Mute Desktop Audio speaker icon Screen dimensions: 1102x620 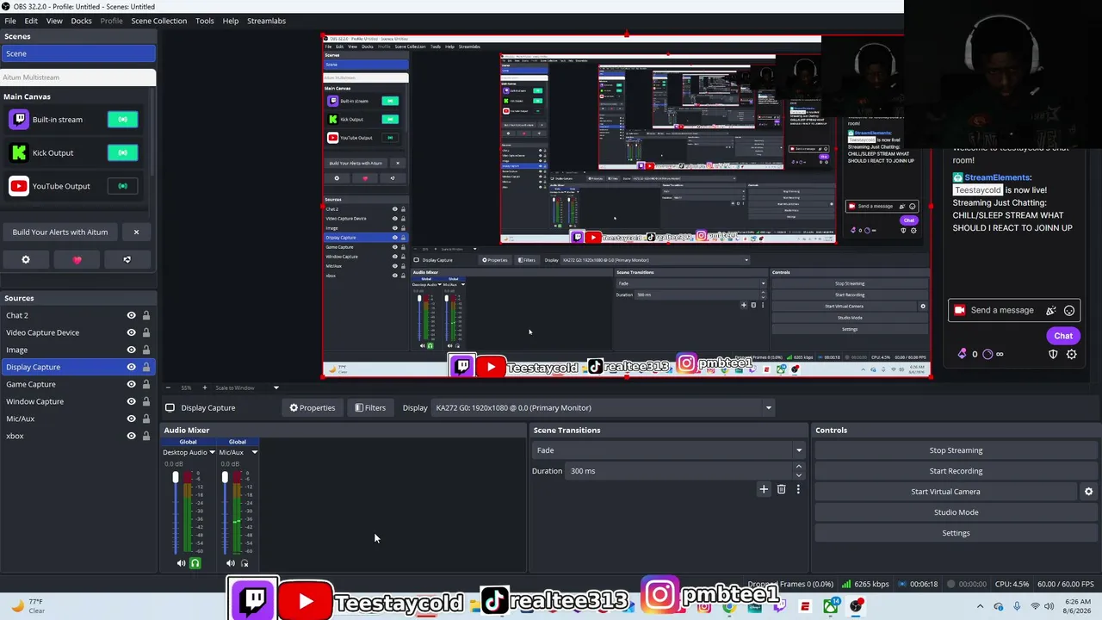181,563
